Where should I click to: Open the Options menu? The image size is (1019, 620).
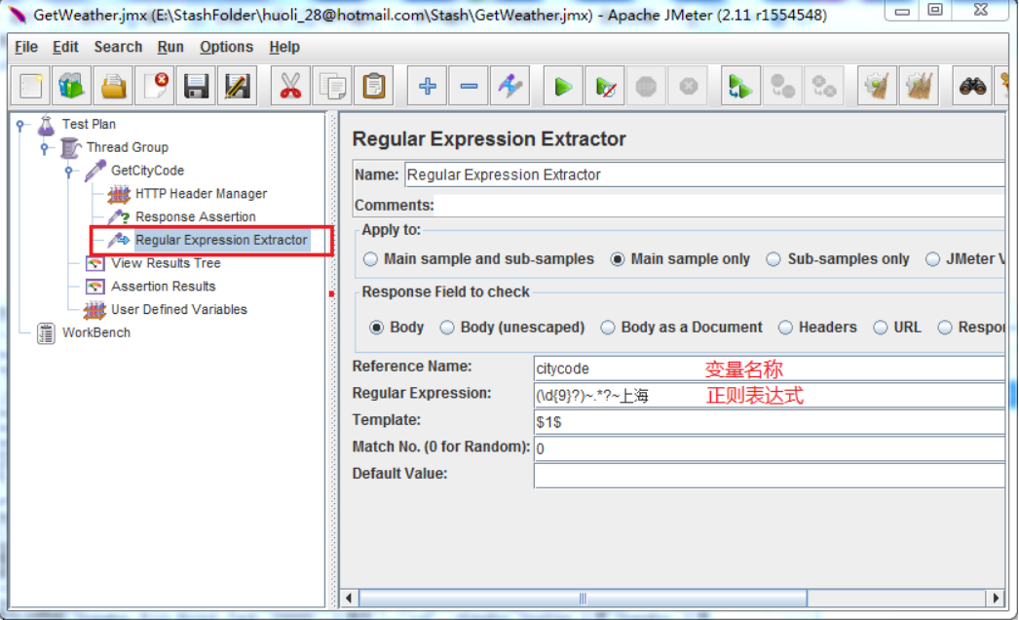pos(226,47)
